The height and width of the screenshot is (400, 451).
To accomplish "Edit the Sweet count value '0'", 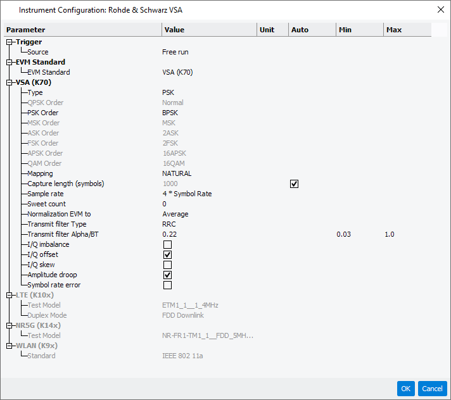I will click(164, 204).
